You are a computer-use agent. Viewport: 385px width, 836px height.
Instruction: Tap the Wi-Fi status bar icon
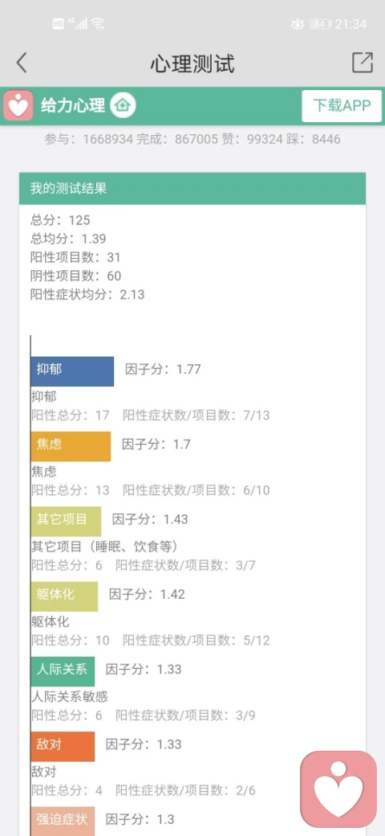tap(97, 24)
